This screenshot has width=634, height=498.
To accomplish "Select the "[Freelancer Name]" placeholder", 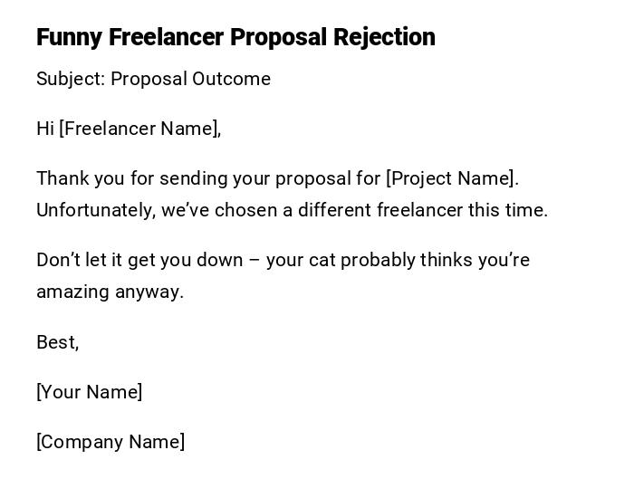I will [139, 129].
